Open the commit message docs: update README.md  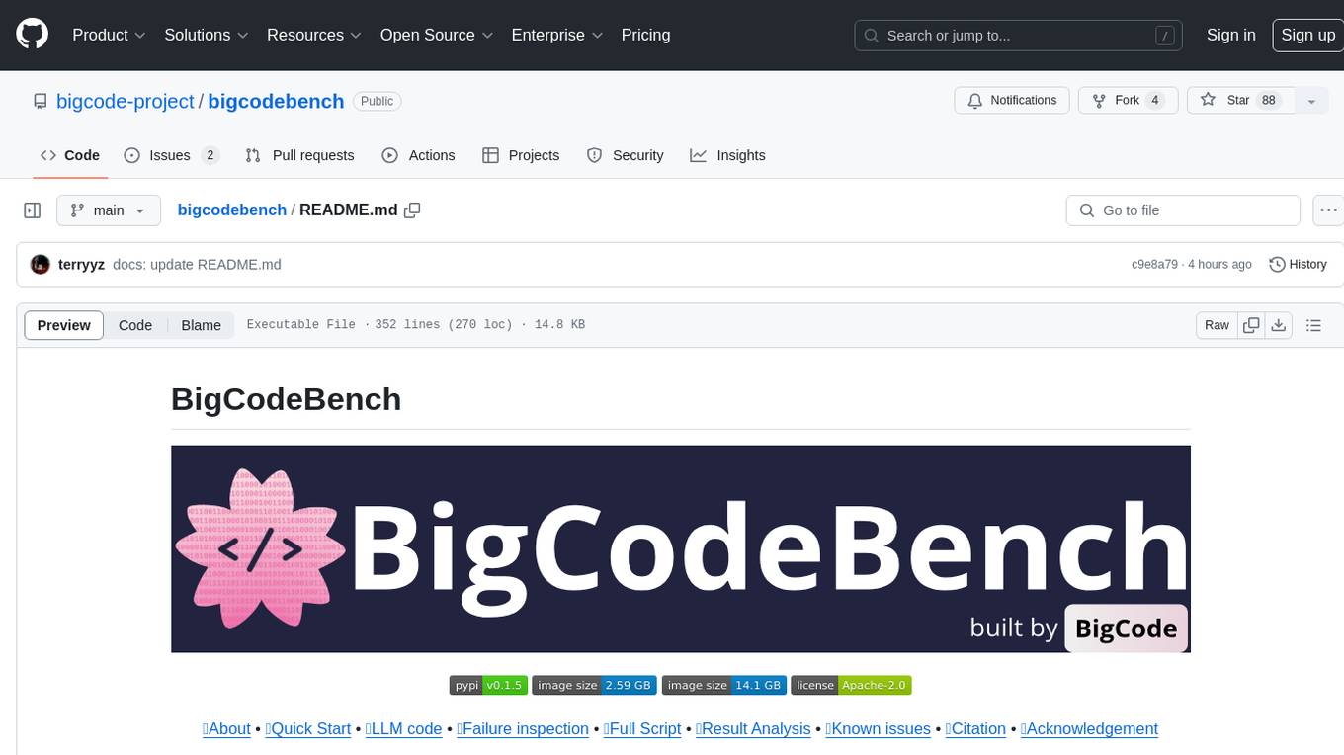tap(197, 265)
